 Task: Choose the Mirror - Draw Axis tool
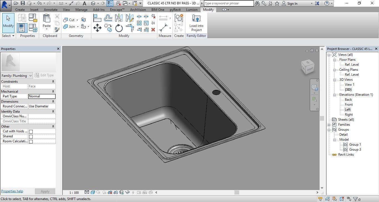coord(130,18)
